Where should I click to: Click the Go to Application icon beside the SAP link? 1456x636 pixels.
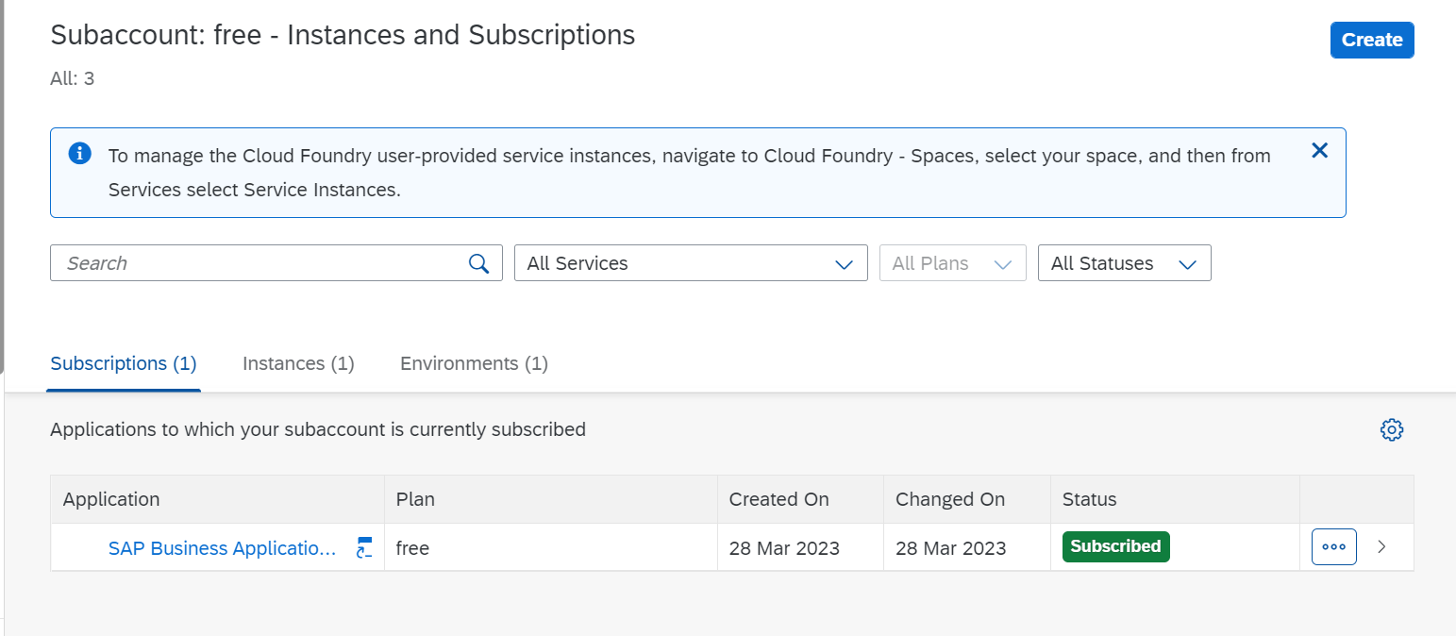363,547
